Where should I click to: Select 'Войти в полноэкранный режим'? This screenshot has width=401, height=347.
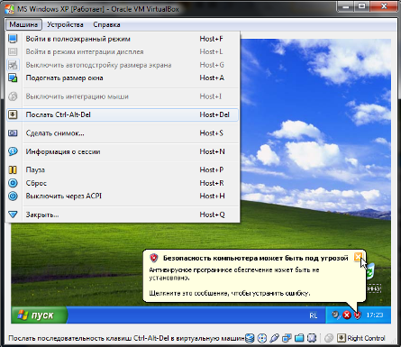tap(123, 39)
